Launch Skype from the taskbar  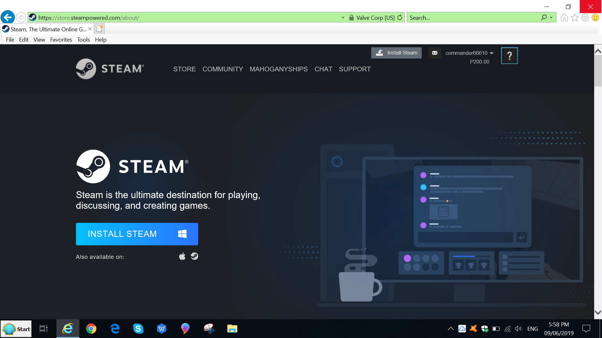138,329
